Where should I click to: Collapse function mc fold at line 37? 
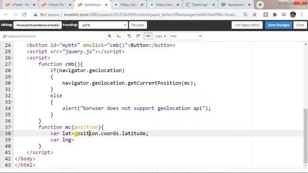coord(13,127)
